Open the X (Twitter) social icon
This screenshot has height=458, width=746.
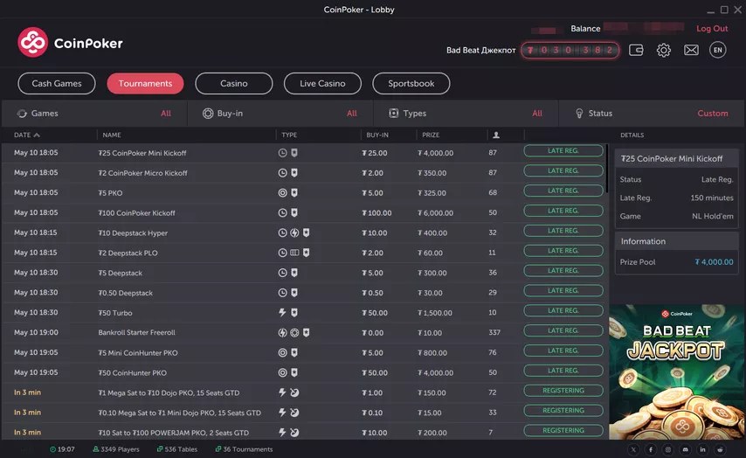tap(633, 449)
